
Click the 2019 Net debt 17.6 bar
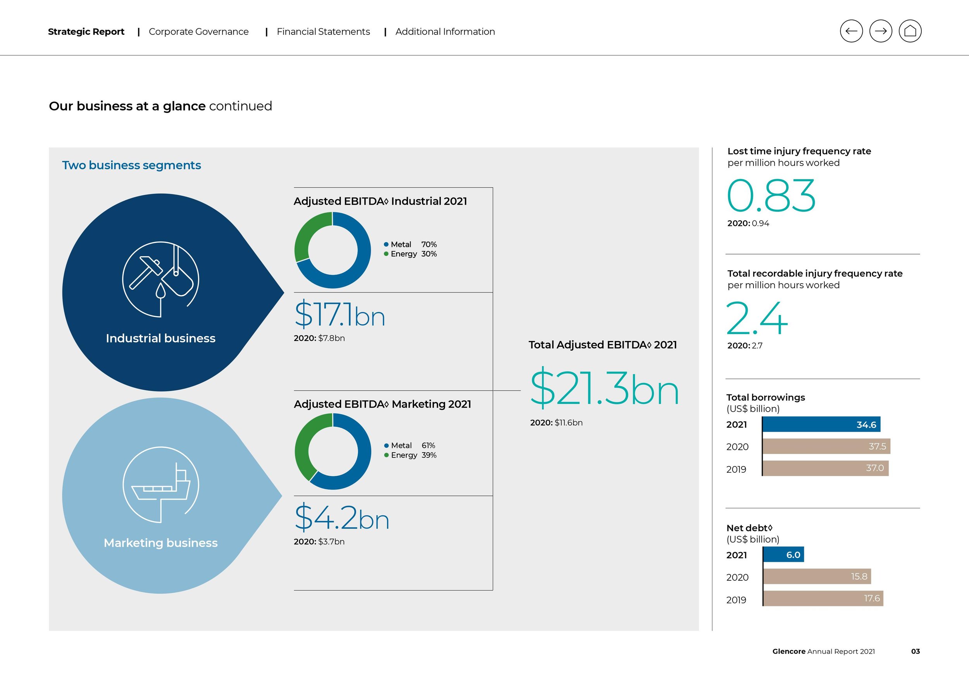pyautogui.click(x=823, y=599)
